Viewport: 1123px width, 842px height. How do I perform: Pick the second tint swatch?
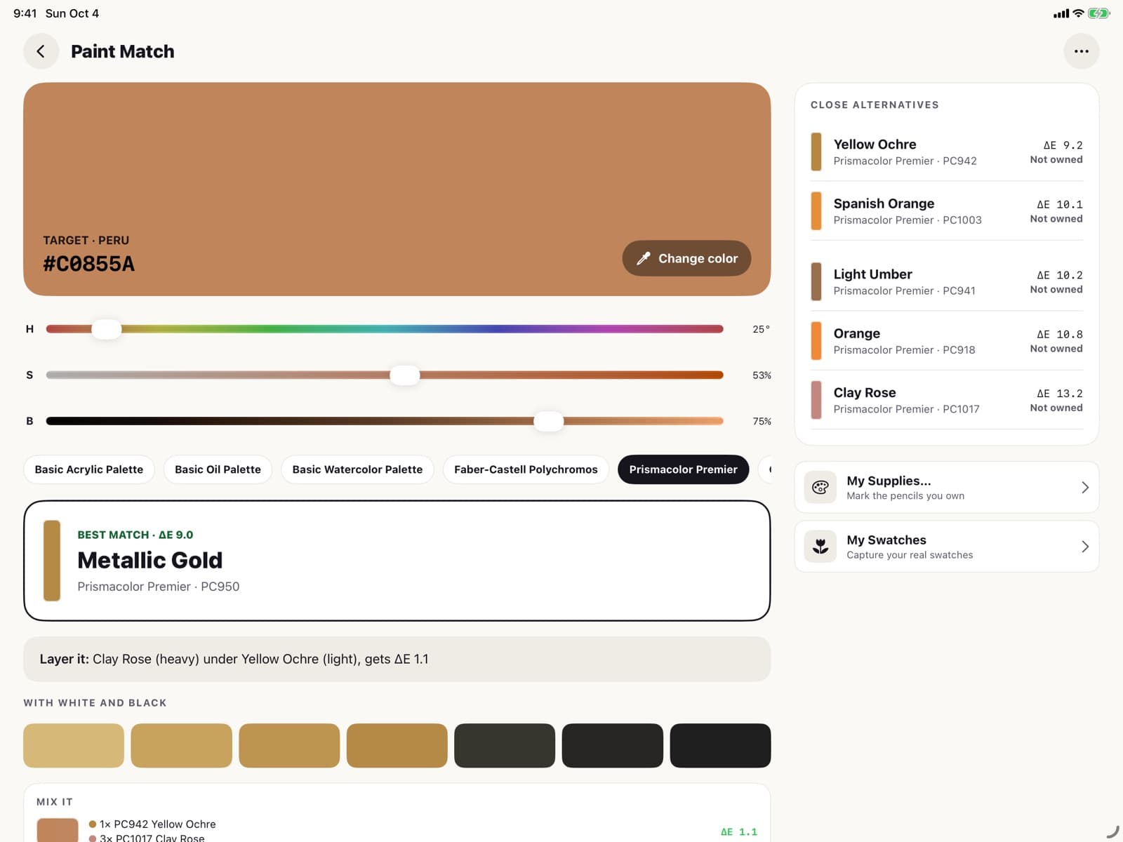point(181,745)
